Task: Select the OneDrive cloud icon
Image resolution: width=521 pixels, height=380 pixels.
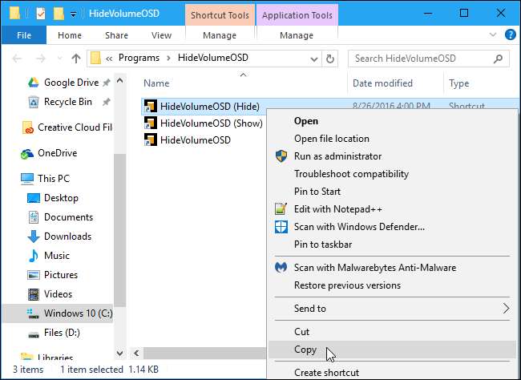Action: (x=26, y=153)
